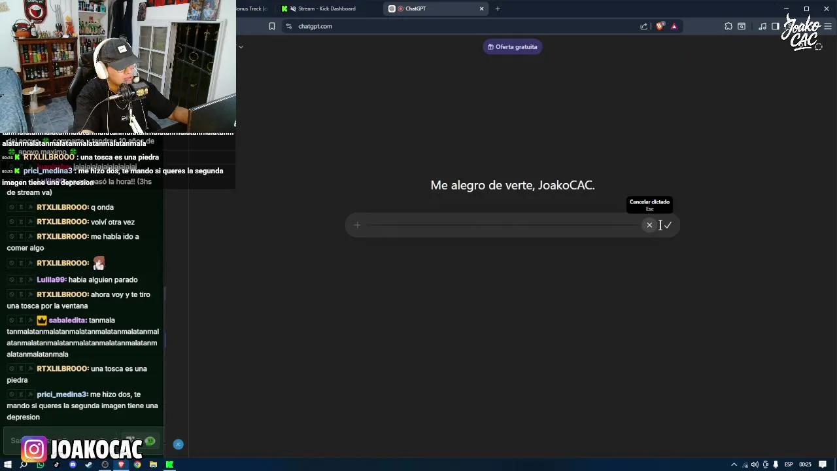Open TikTok from the taskbar
The image size is (837, 471).
coord(56,464)
